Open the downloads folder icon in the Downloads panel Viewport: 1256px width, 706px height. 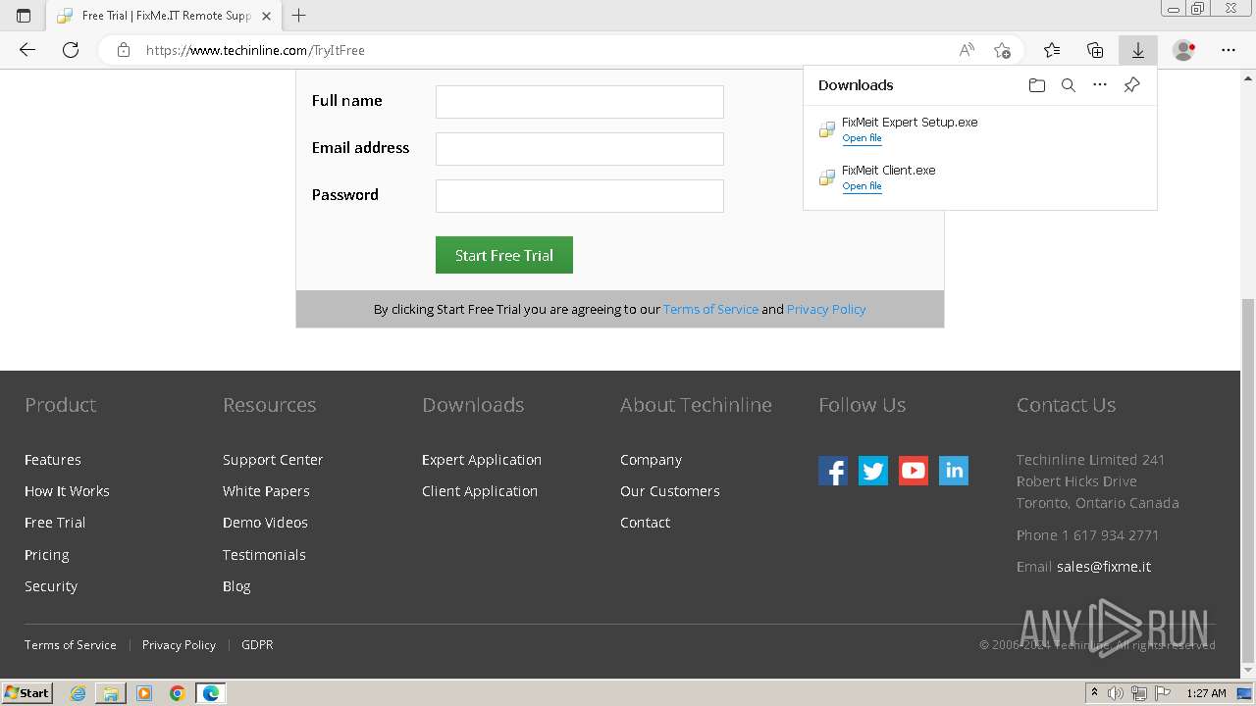click(x=1037, y=85)
